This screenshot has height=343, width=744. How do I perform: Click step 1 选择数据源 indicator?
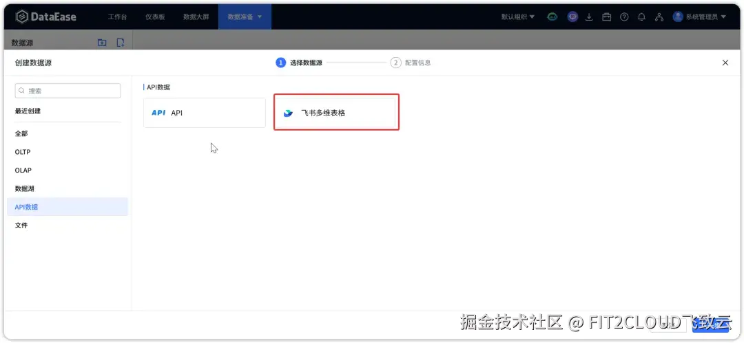tap(299, 63)
